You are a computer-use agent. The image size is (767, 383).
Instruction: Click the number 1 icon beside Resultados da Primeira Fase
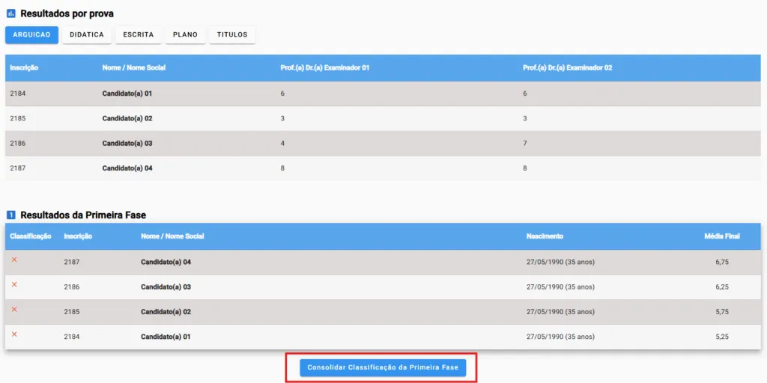10,215
